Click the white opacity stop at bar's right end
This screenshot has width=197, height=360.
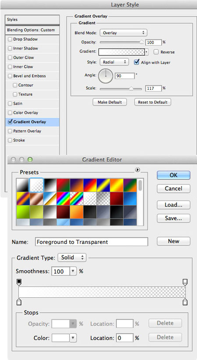(x=185, y=282)
